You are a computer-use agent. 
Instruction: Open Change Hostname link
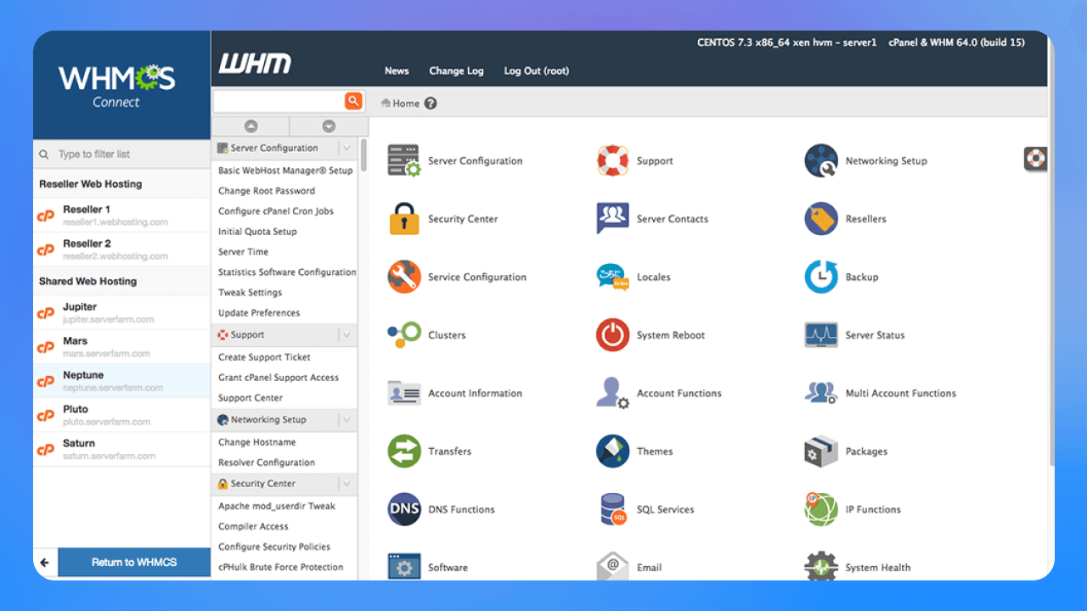click(257, 442)
